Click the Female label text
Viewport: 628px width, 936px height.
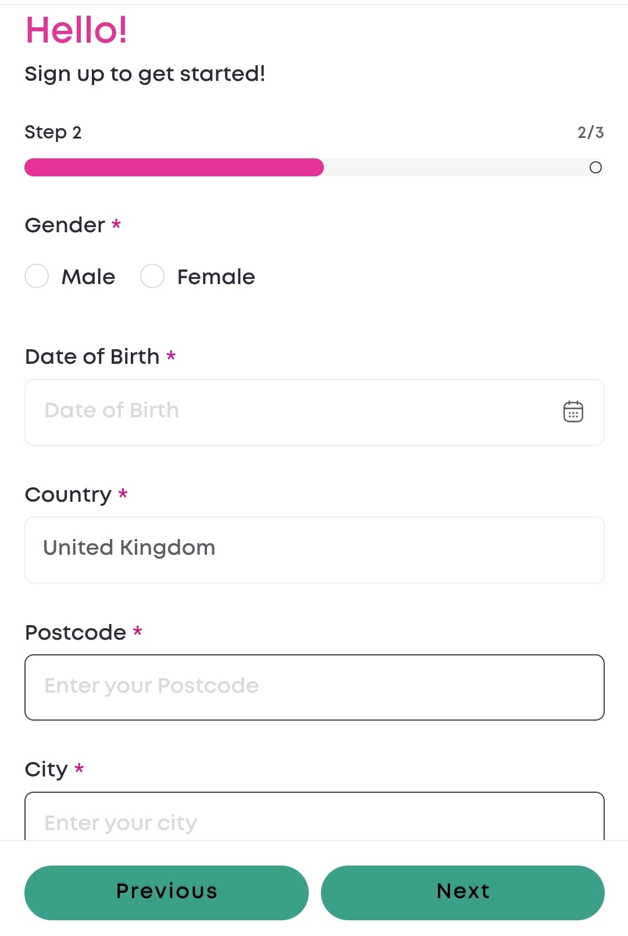click(x=216, y=277)
